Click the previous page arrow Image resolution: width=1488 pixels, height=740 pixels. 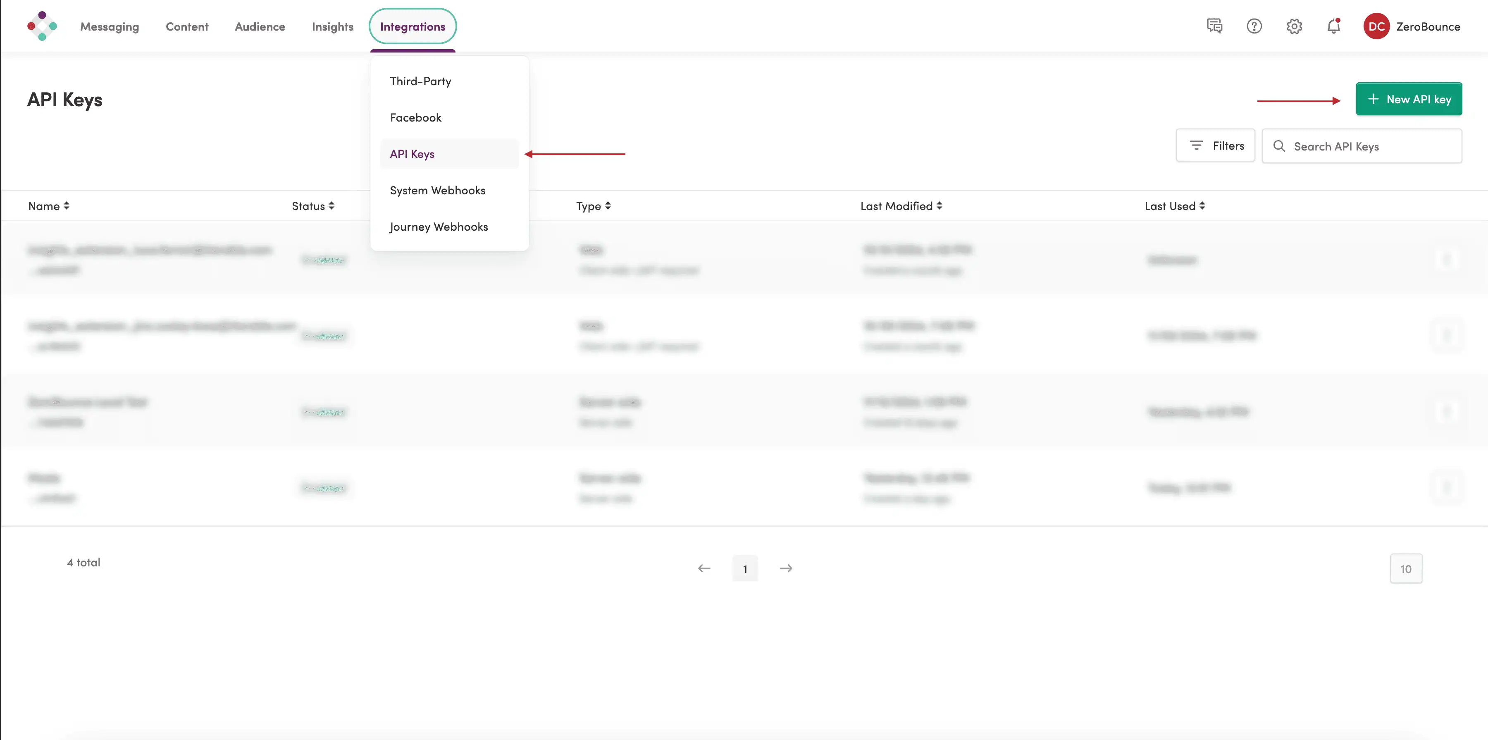(703, 568)
